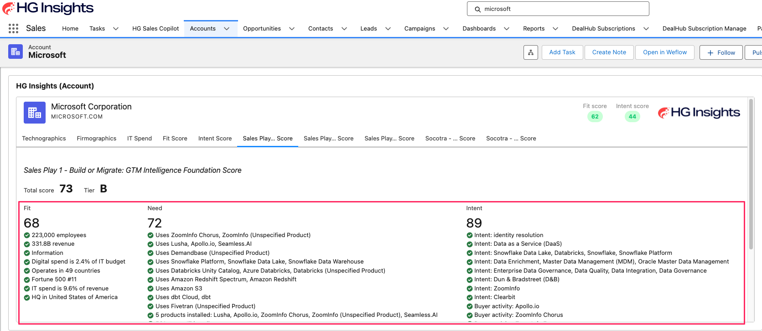Click the search magnifier icon

[x=478, y=9]
